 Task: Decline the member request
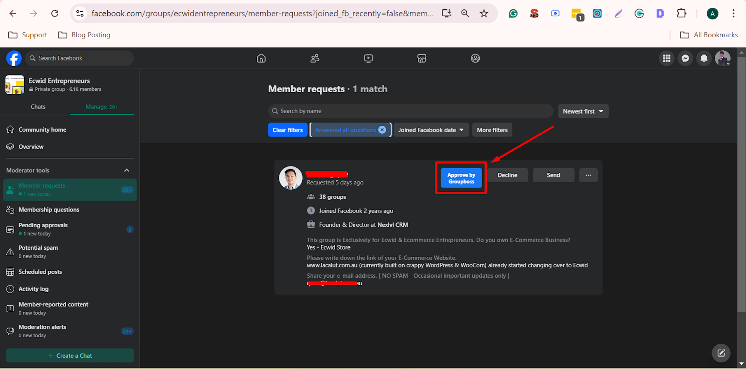pos(507,175)
